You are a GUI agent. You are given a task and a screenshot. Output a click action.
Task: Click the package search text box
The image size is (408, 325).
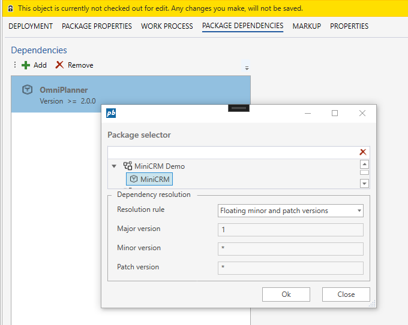pyautogui.click(x=231, y=153)
